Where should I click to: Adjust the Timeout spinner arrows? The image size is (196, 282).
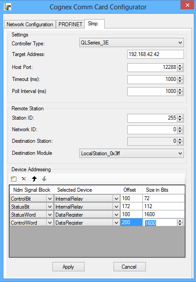[x=180, y=80]
